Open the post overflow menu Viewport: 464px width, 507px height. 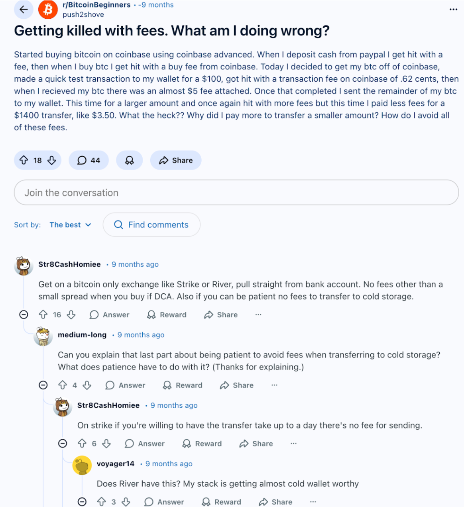coord(453,9)
